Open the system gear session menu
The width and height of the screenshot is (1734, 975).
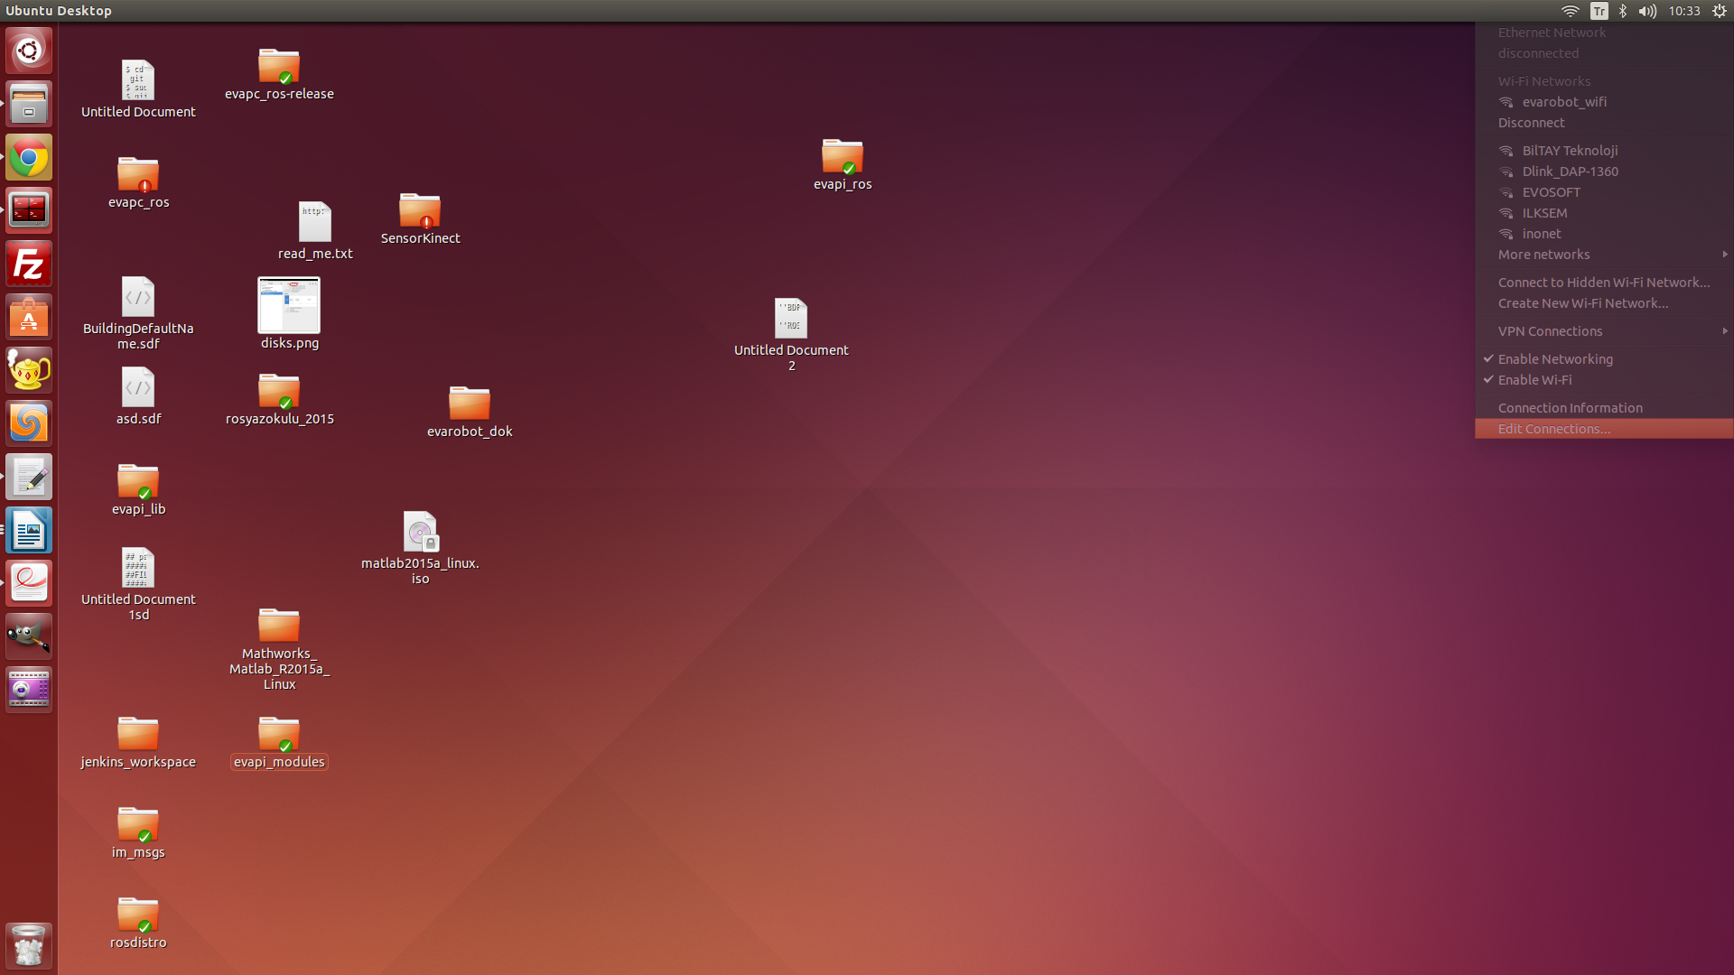(1720, 11)
